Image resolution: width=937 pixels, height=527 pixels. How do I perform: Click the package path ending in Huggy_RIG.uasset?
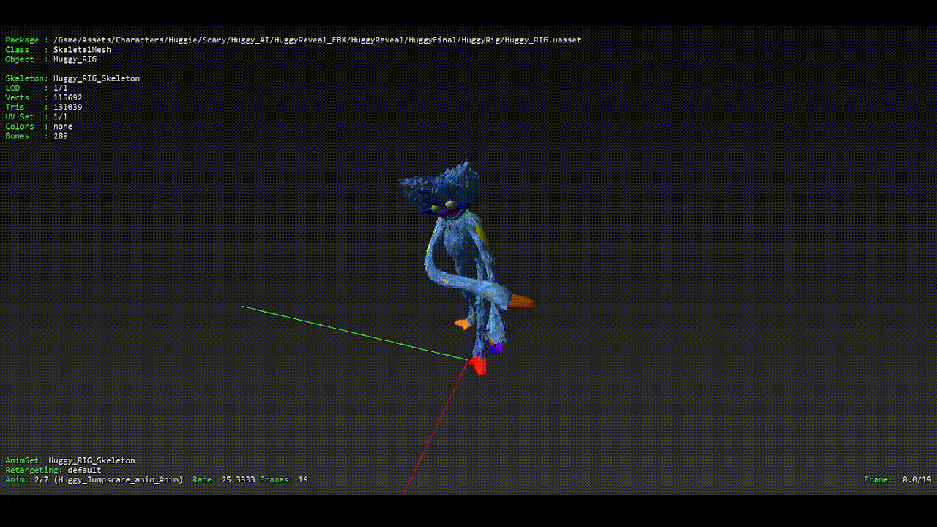pos(317,40)
